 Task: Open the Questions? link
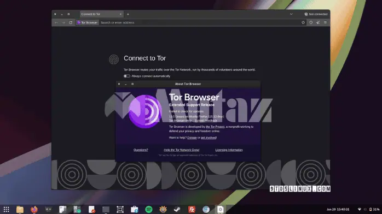point(141,150)
